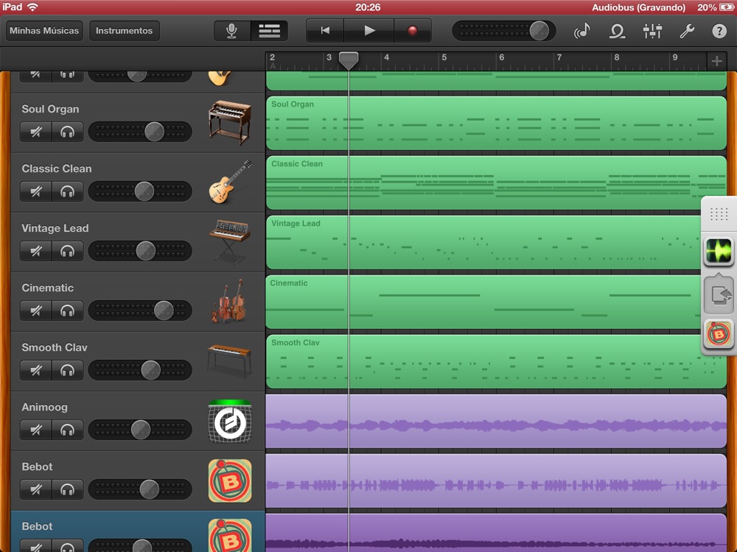Tap the battery indicator in status bar
737x552 pixels.
pos(727,7)
